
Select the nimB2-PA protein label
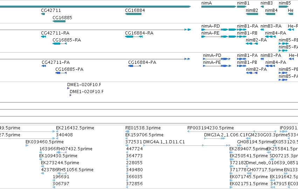coord(256,69)
